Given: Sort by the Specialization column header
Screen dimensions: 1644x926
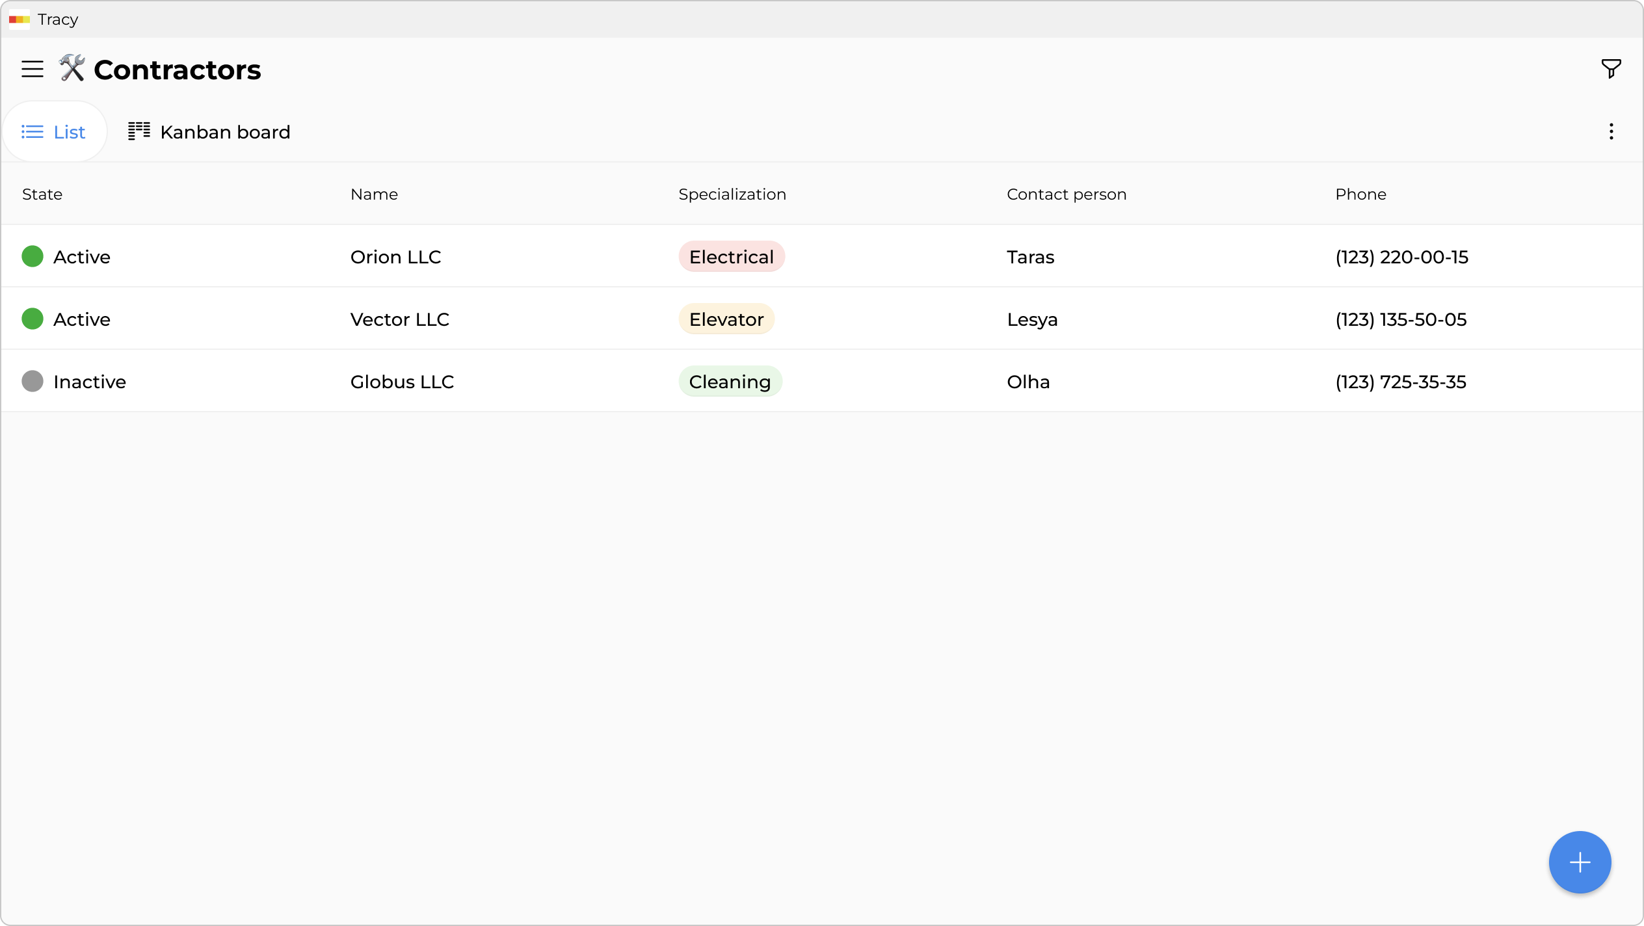Looking at the screenshot, I should point(732,194).
